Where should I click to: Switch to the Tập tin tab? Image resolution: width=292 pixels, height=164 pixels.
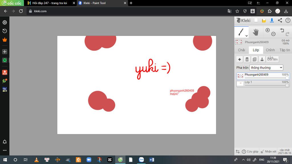[x=285, y=50]
